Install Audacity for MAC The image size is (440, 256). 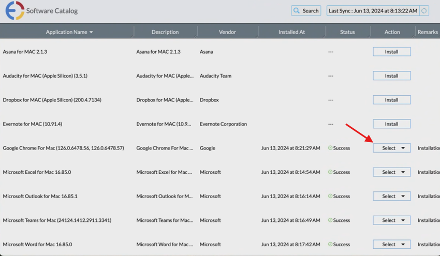(392, 76)
